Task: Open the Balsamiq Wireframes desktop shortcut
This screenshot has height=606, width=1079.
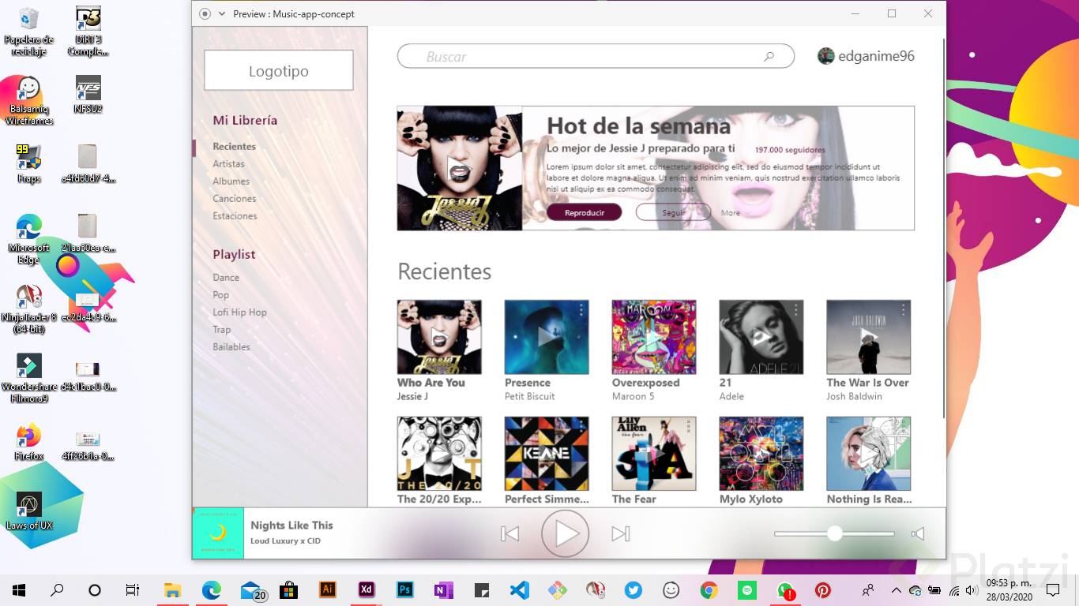Action: [29, 101]
